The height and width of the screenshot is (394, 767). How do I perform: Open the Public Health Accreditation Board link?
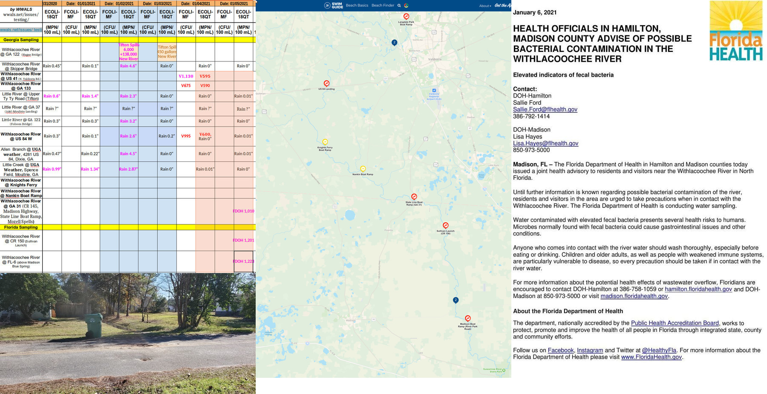pyautogui.click(x=675, y=323)
